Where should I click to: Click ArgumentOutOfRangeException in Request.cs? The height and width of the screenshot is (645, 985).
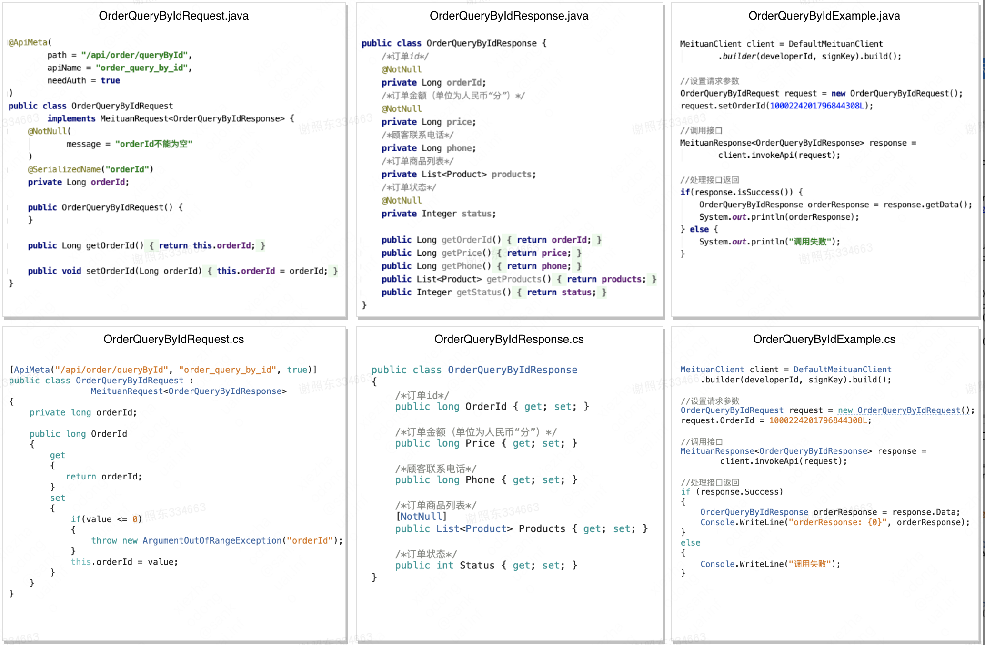click(212, 540)
